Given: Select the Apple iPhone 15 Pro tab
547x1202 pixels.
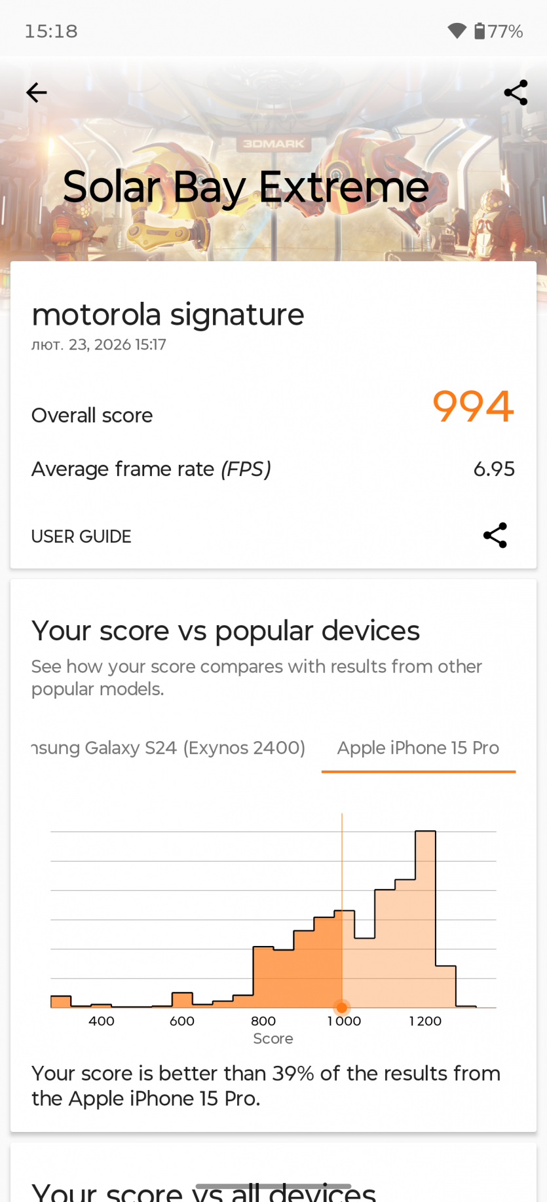Looking at the screenshot, I should (x=418, y=748).
